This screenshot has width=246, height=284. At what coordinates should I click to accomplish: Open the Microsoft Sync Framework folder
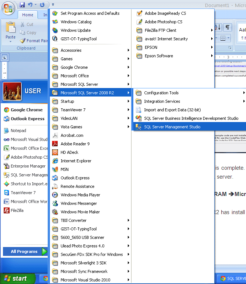pyautogui.click(x=90, y=272)
